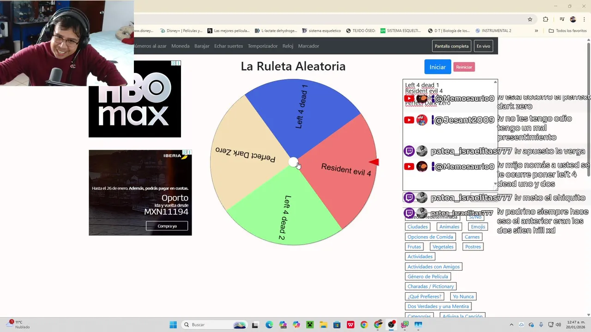Open the media control icon in Chrome toolbar

pos(562,19)
